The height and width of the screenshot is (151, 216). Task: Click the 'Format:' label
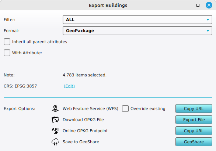tap(11, 31)
